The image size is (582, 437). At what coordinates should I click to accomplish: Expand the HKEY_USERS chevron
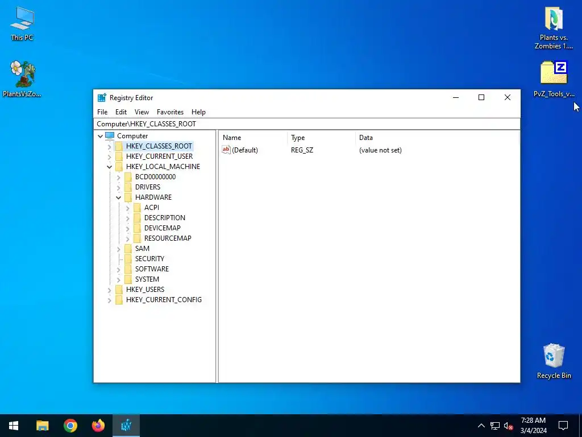pos(110,290)
